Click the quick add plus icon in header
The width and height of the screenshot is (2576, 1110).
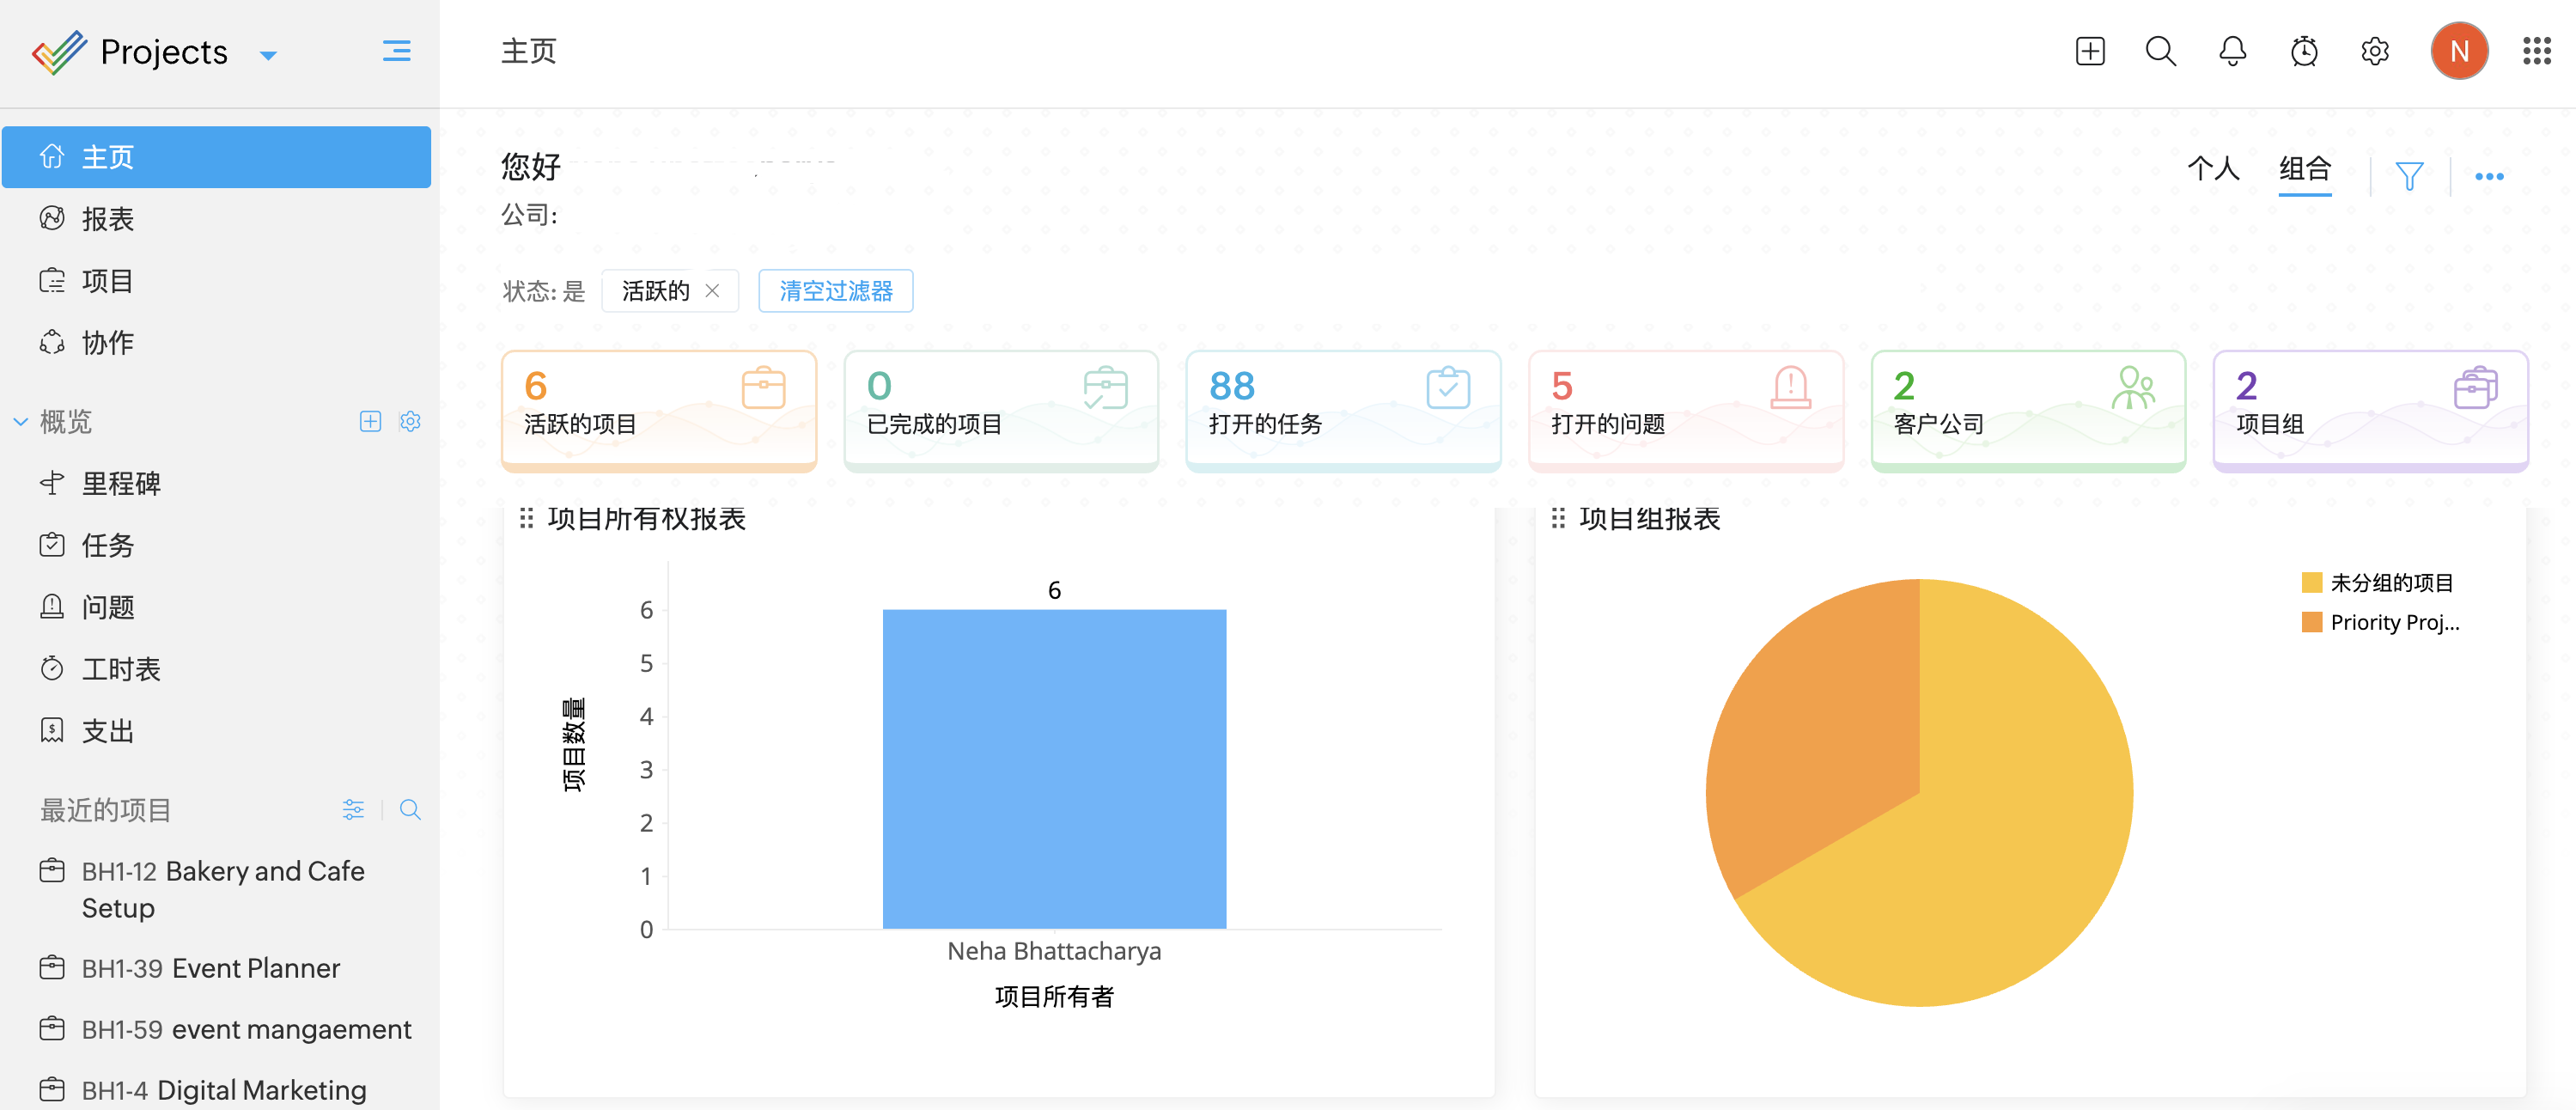click(2089, 51)
